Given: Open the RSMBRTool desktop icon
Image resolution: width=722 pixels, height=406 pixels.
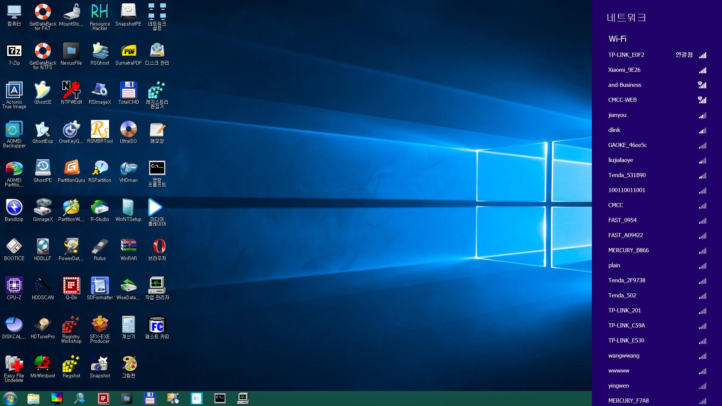Looking at the screenshot, I should click(100, 132).
